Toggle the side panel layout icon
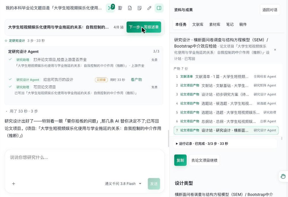The width and height of the screenshot is (288, 197). click(x=159, y=8)
